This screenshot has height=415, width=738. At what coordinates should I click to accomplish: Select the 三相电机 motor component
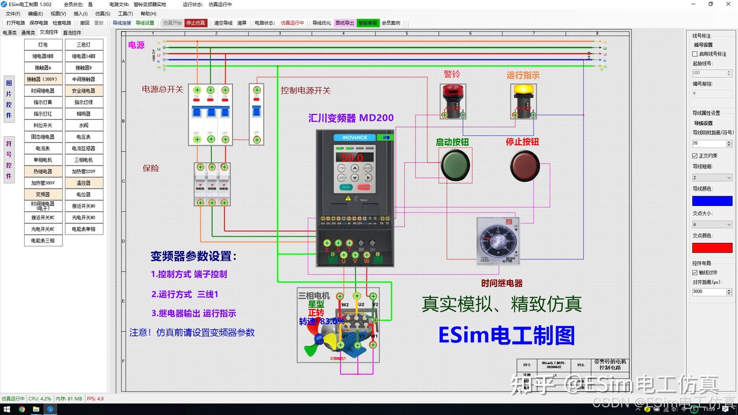(339, 325)
